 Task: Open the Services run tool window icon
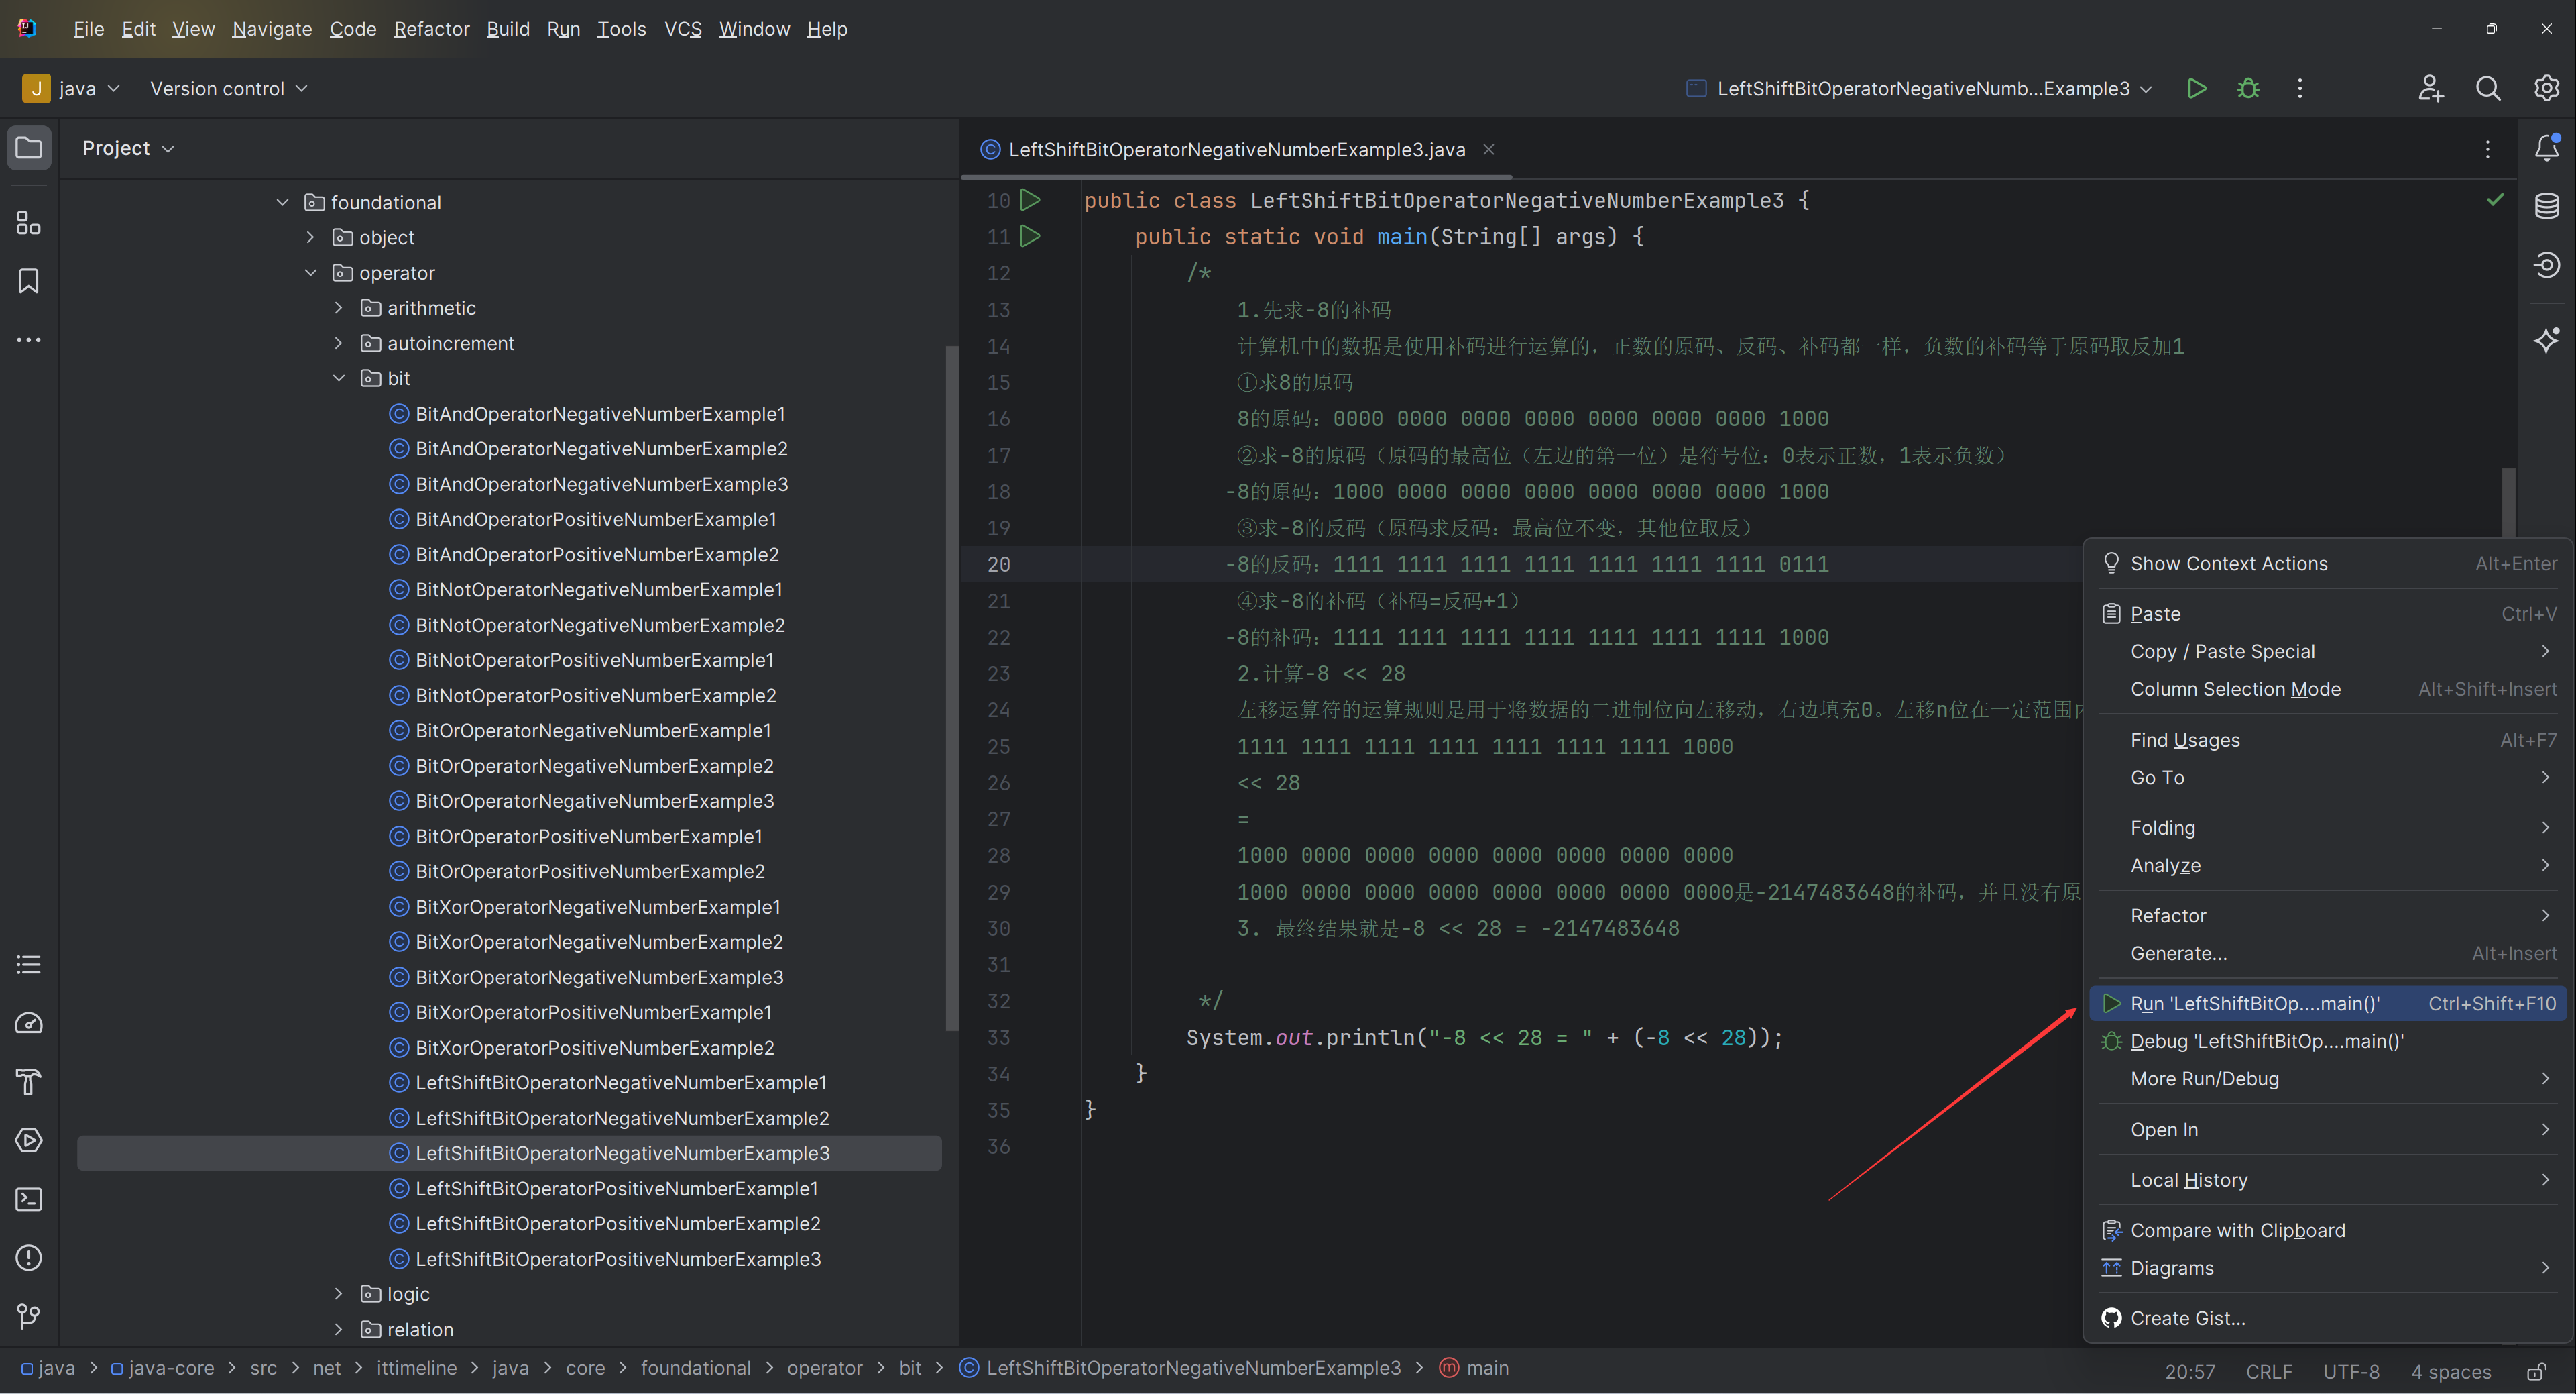pos(29,1141)
